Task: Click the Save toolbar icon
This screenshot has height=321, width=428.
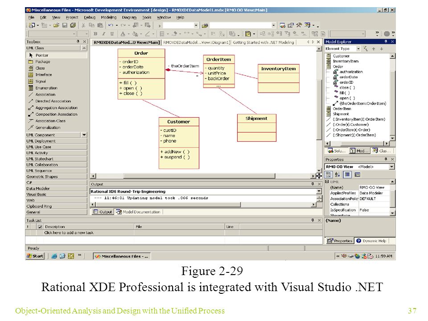Action: [x=65, y=25]
